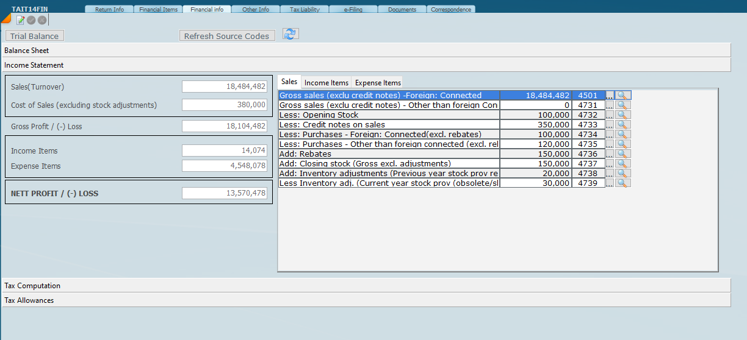
Task: Open the Expense Items sub-tab
Action: point(378,83)
